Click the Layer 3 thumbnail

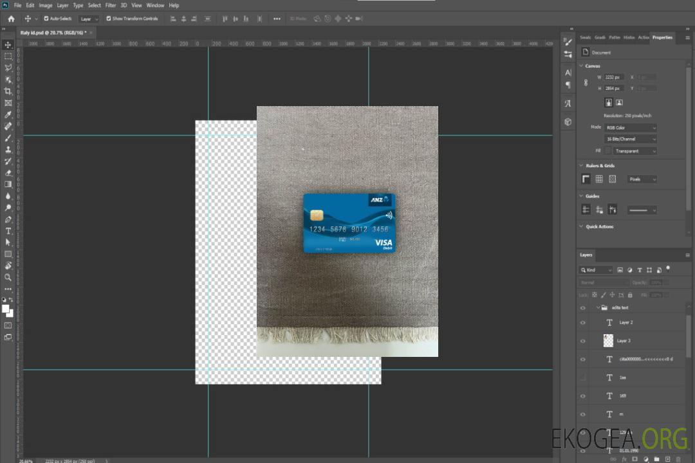(x=608, y=341)
